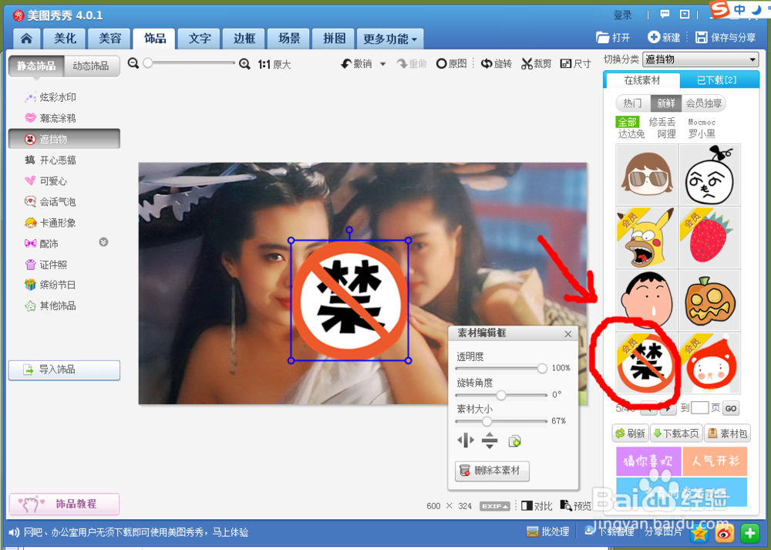Open the 场景 tab

click(x=288, y=39)
